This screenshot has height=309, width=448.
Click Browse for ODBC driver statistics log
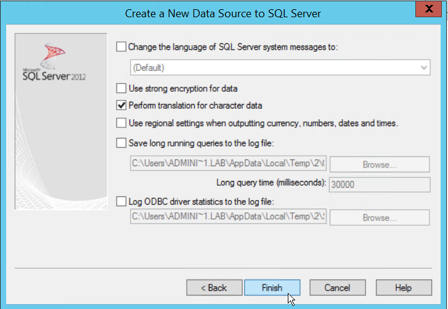click(x=379, y=218)
